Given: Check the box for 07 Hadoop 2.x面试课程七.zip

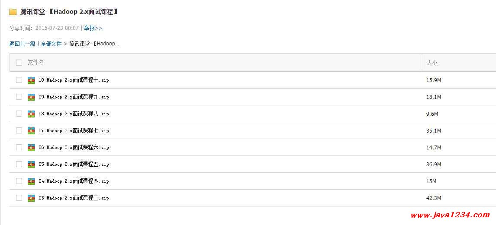Looking at the screenshot, I should click(x=19, y=131).
